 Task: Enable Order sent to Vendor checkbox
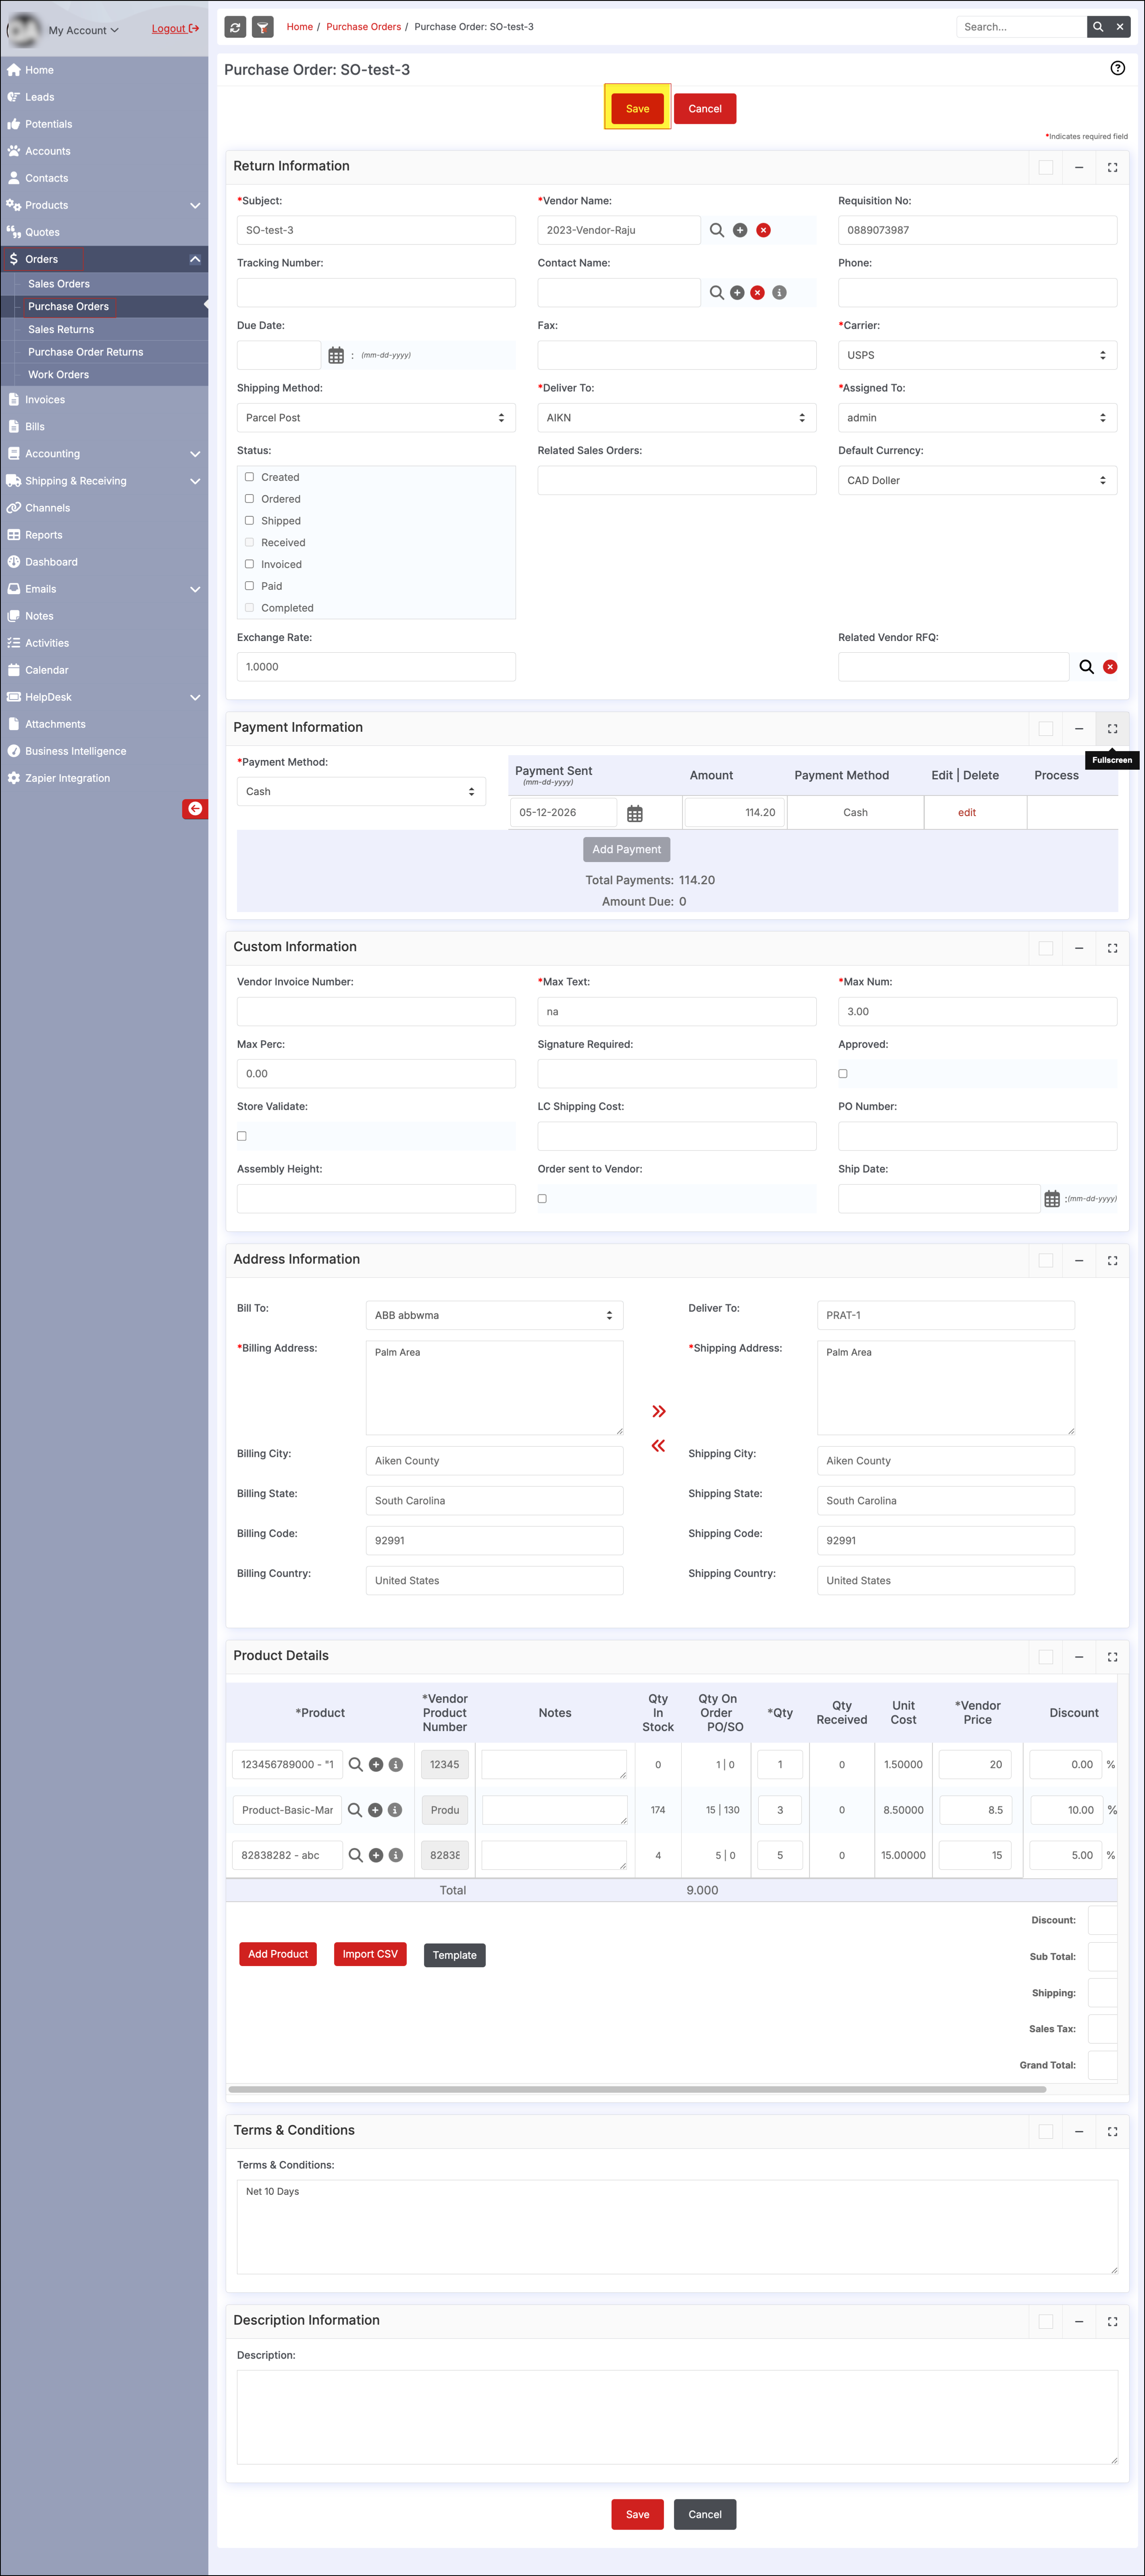click(x=543, y=1198)
